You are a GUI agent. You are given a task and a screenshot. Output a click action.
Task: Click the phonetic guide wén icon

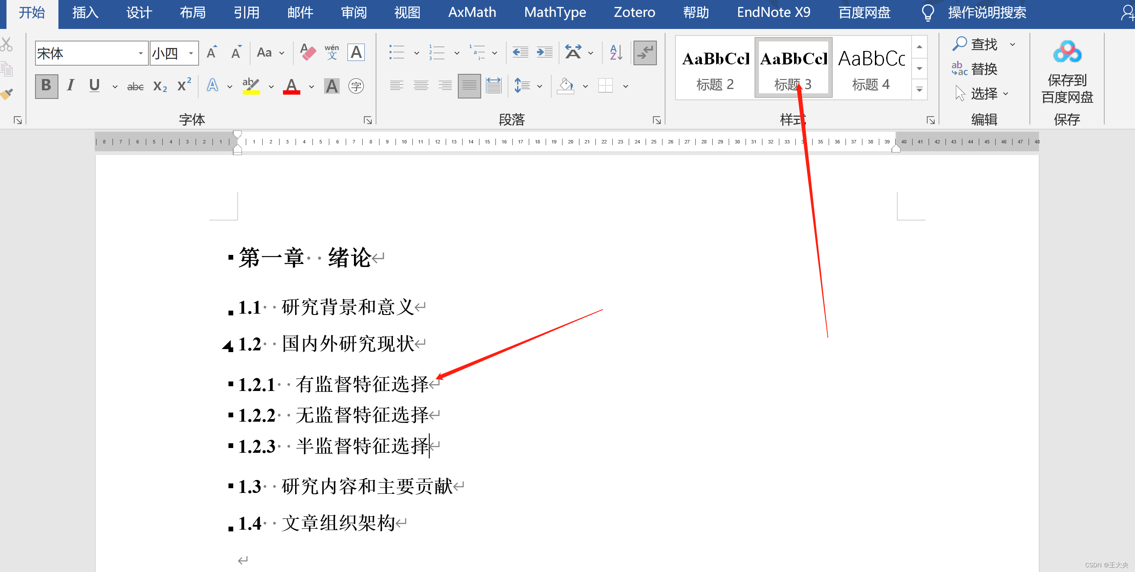coord(332,52)
